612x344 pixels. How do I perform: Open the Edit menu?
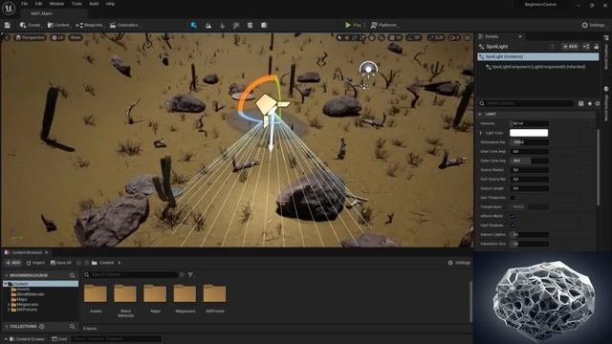tap(38, 4)
